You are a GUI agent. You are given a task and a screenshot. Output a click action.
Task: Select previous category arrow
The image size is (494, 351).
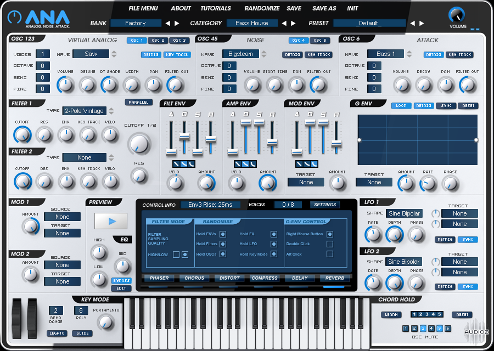click(x=284, y=23)
